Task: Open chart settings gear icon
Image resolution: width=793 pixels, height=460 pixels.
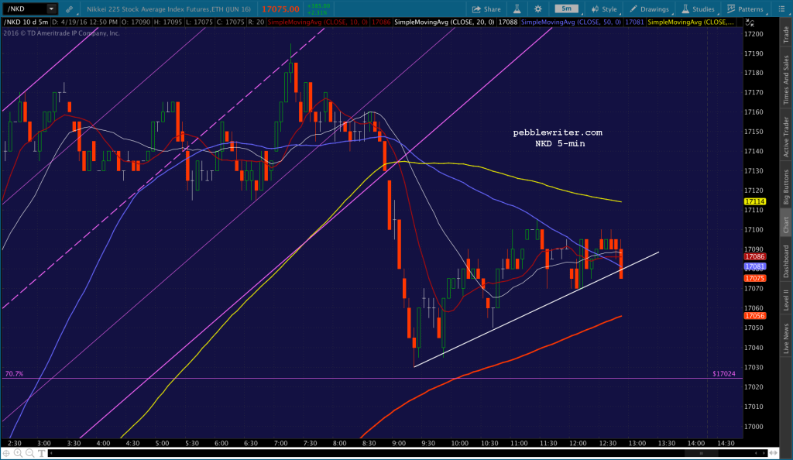Action: 537,9
